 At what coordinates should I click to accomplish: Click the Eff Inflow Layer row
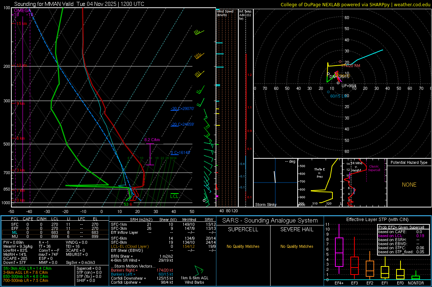click(x=163, y=232)
